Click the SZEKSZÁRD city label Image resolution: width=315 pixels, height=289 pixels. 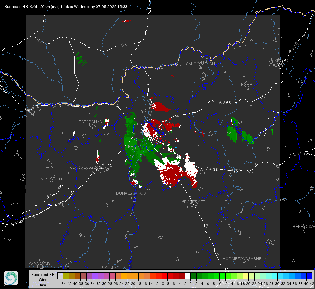(x=114, y=267)
